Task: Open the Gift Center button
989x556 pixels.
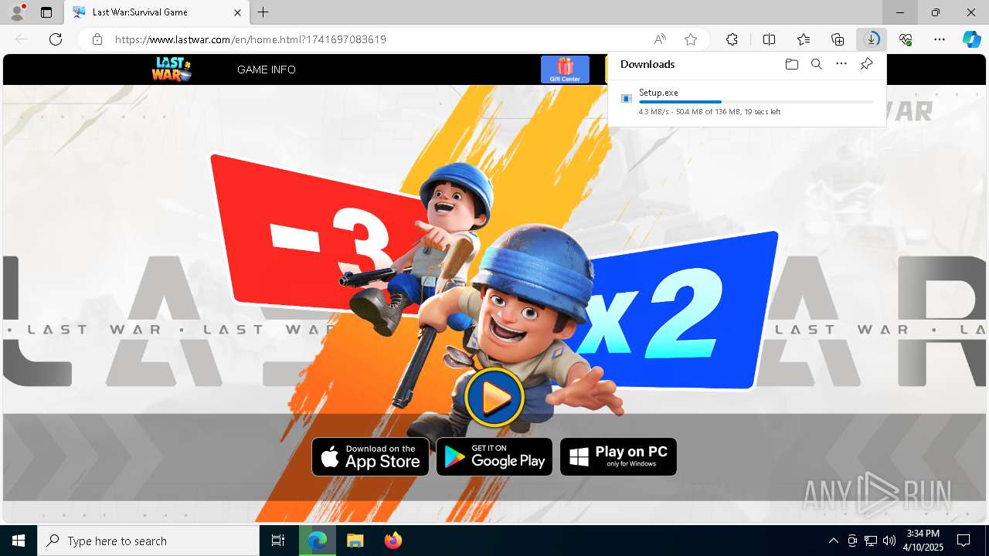Action: coord(565,69)
